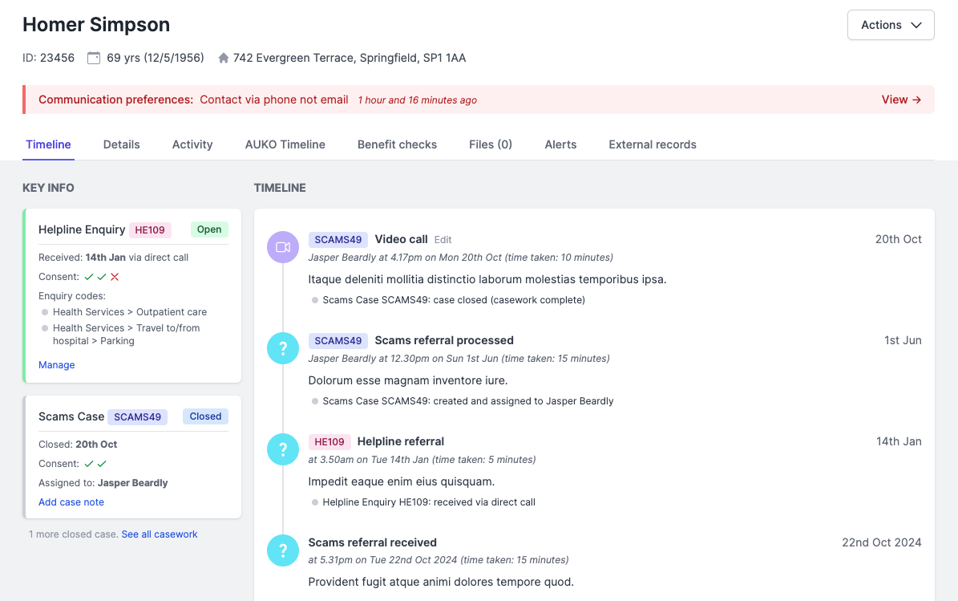Click the red X consent icon in Helpline Enquiry
The height and width of the screenshot is (601, 958).
click(x=115, y=276)
